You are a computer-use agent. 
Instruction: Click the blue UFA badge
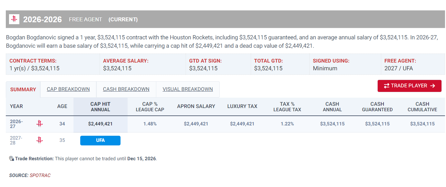click(100, 141)
